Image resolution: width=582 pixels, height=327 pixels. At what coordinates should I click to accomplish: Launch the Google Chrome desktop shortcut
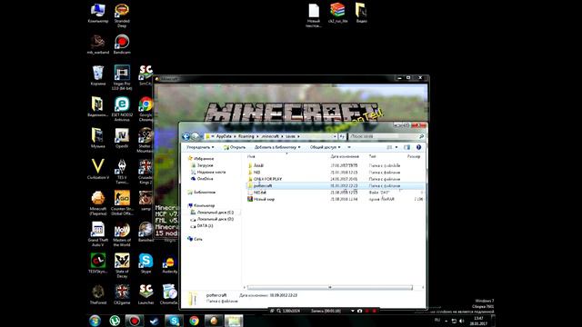point(145,109)
